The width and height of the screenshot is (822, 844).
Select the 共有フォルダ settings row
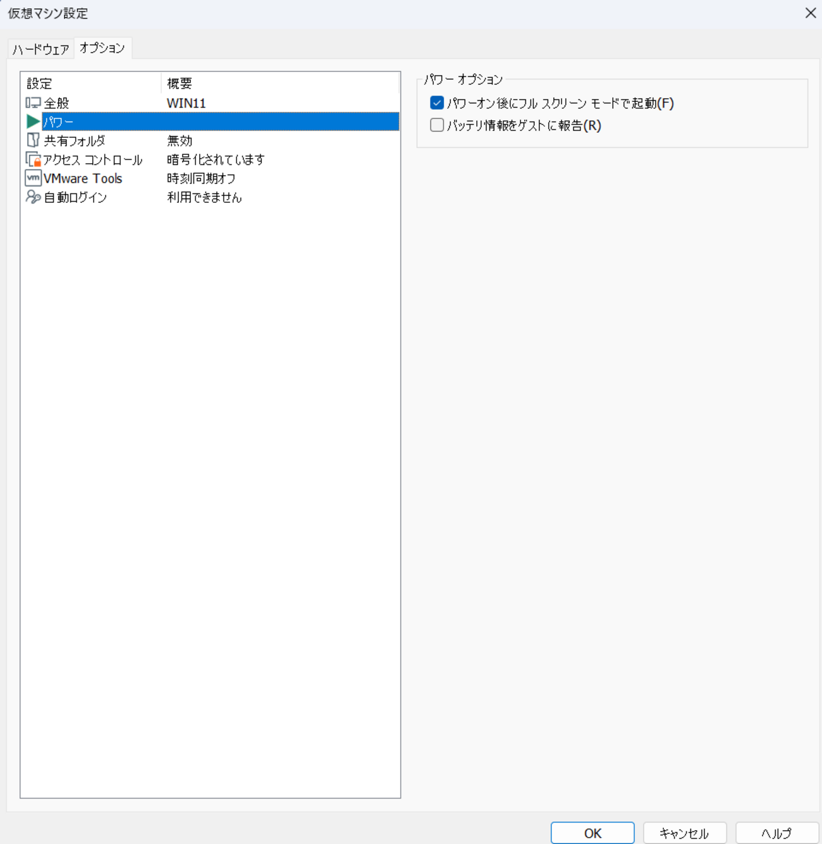[211, 140]
